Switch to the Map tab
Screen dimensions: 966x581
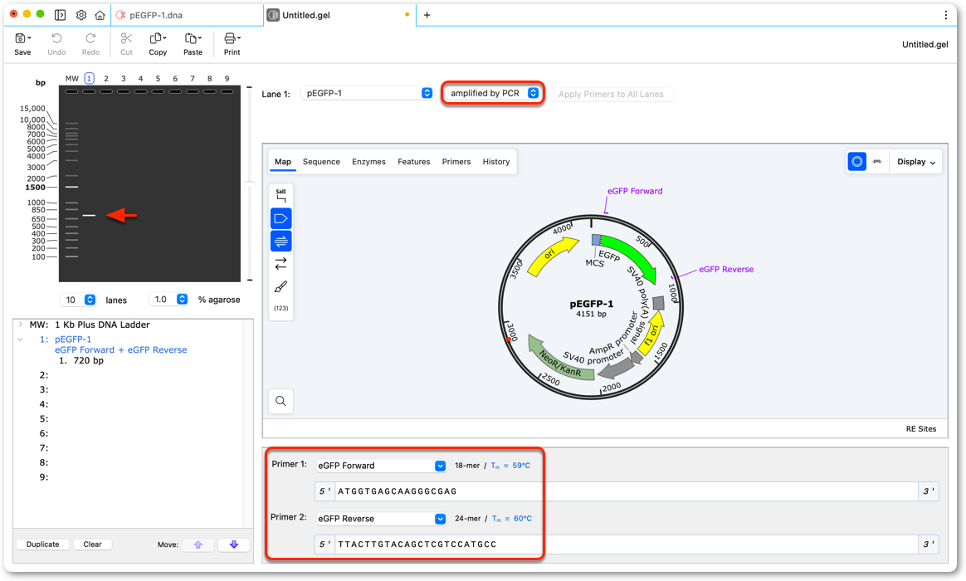(283, 161)
